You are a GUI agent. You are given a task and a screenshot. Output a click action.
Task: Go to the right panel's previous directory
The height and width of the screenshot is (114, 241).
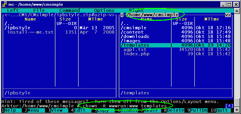coord(122,15)
